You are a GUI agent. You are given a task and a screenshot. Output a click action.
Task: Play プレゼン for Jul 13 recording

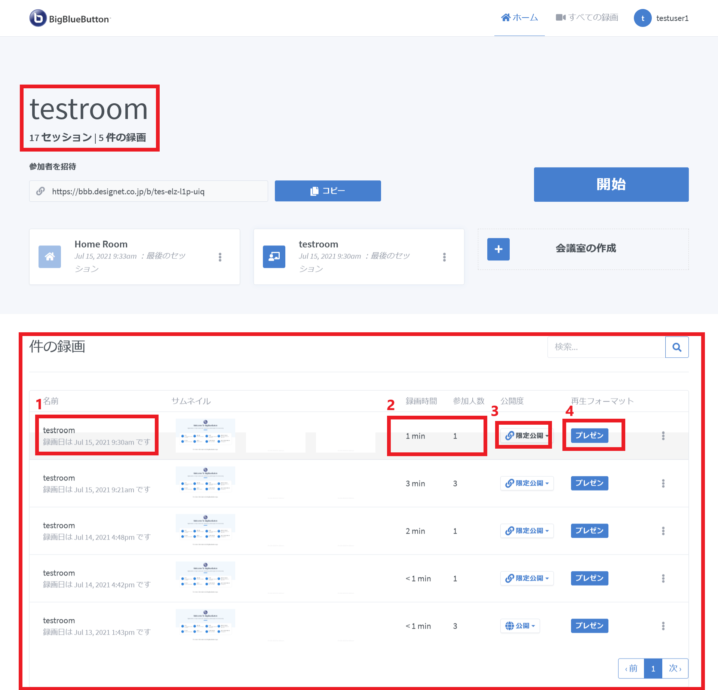tap(589, 626)
